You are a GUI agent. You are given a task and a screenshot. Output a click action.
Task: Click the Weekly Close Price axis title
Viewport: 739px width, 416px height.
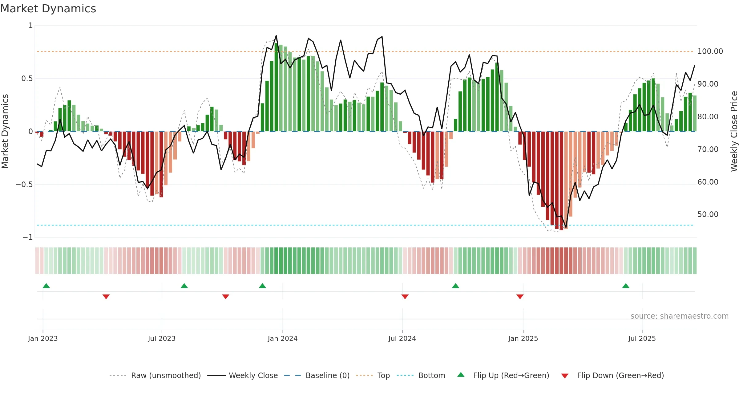tap(734, 131)
